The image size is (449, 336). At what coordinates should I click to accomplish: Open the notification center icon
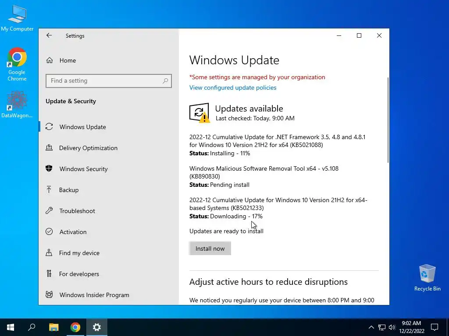tap(435, 327)
